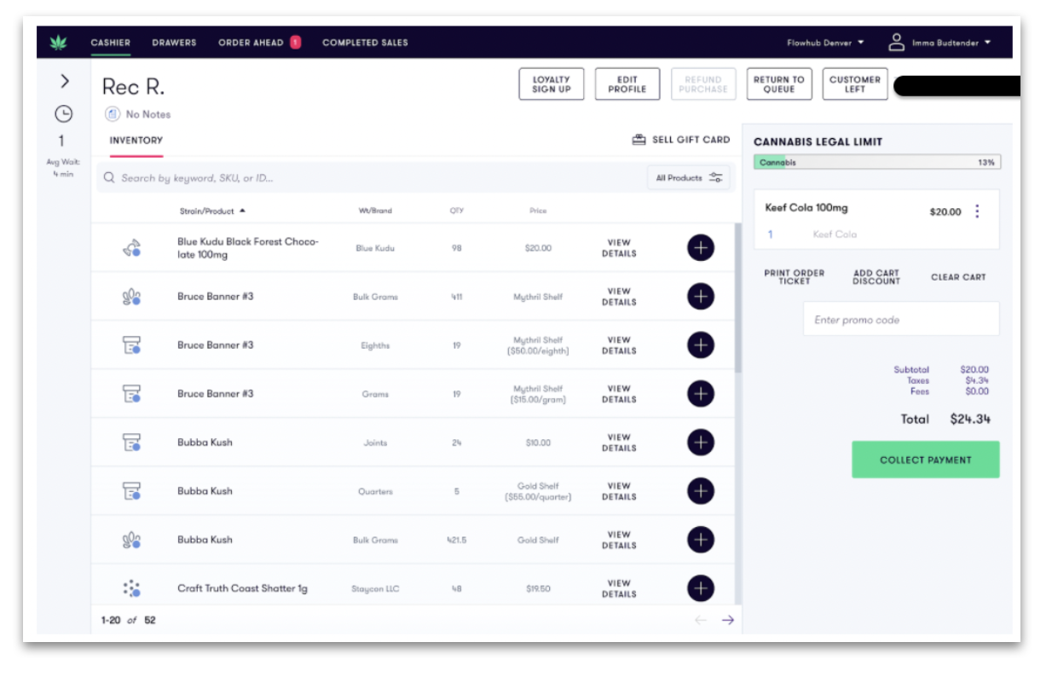Viewport: 1052px width, 677px height.
Task: Click the Order Ahead notification badge
Action: click(x=295, y=42)
